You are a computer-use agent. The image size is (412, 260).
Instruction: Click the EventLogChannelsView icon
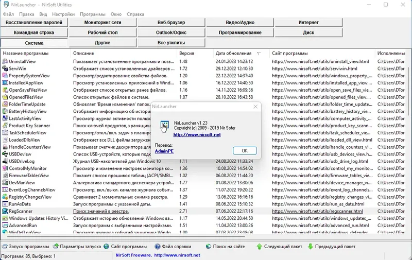tap(5, 189)
